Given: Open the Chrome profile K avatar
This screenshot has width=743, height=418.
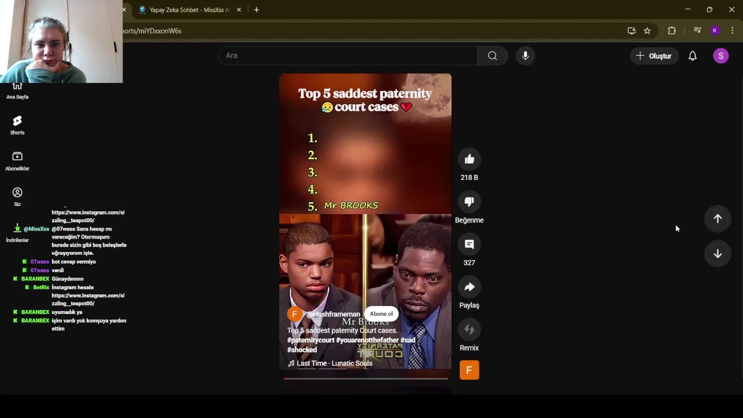Looking at the screenshot, I should (x=715, y=31).
